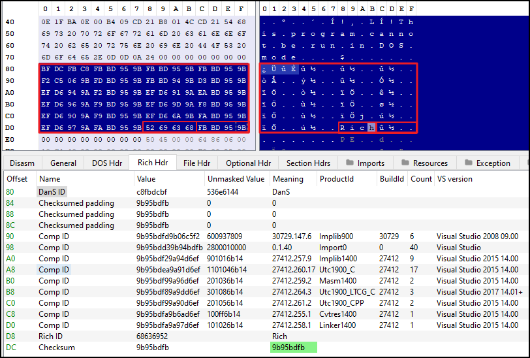The width and height of the screenshot is (530, 358).
Task: Click the VS version column header
Action: pos(455,179)
